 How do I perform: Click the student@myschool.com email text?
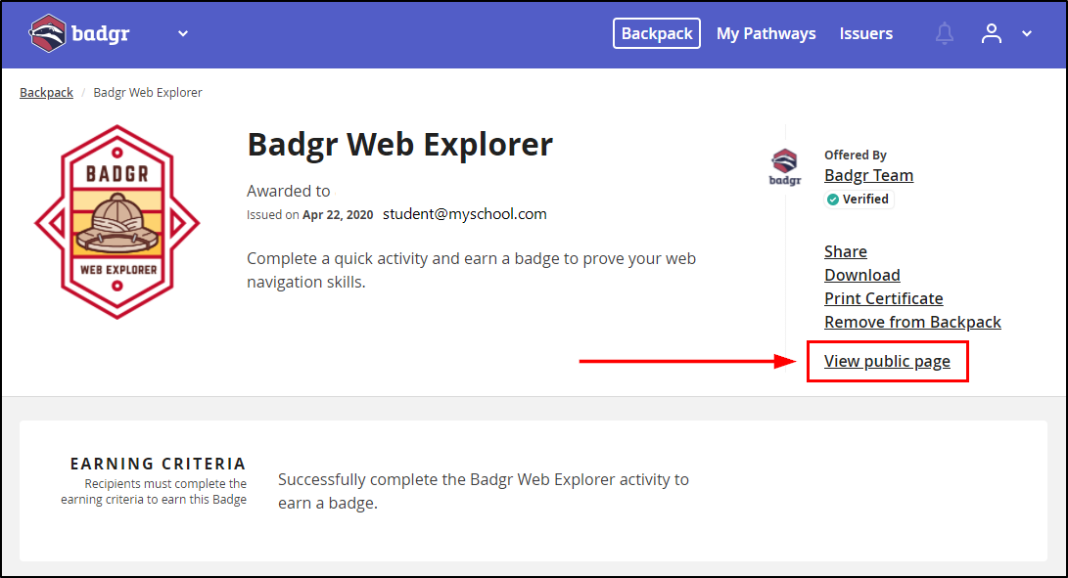465,214
